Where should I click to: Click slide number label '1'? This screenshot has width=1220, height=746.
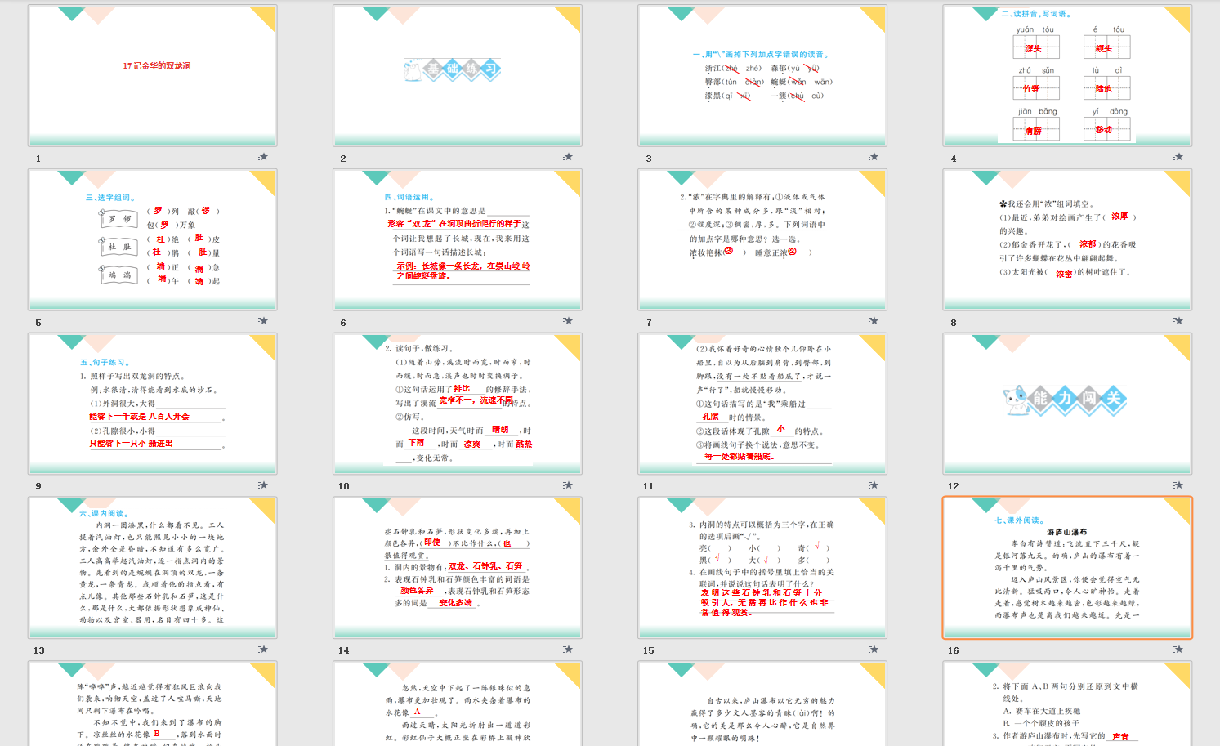point(38,159)
